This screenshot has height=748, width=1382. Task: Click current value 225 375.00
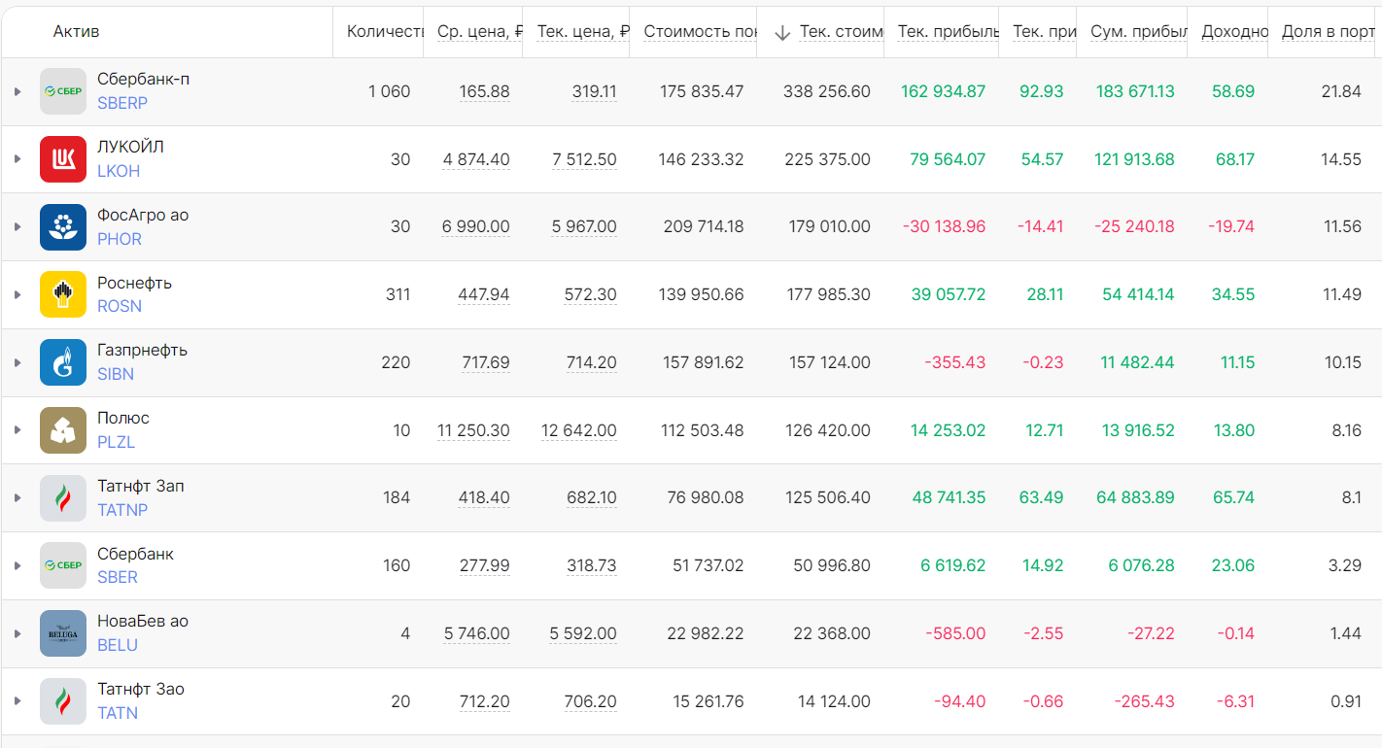827,159
